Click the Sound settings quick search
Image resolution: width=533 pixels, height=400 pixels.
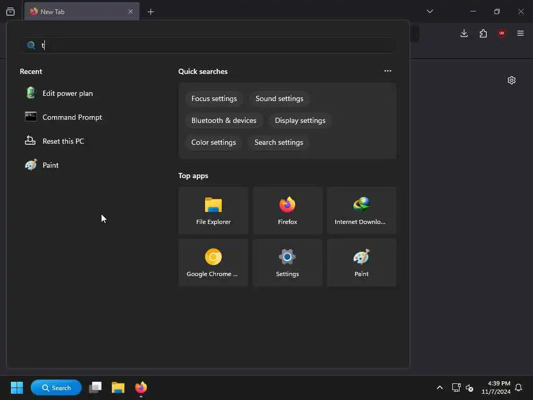click(x=280, y=98)
